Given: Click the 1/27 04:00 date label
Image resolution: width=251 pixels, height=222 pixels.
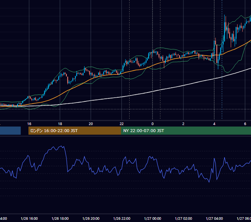Looking at the screenshot, I should point(214,218).
